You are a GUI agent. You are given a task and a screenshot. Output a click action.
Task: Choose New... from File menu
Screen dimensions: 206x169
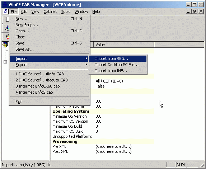coord(50,19)
